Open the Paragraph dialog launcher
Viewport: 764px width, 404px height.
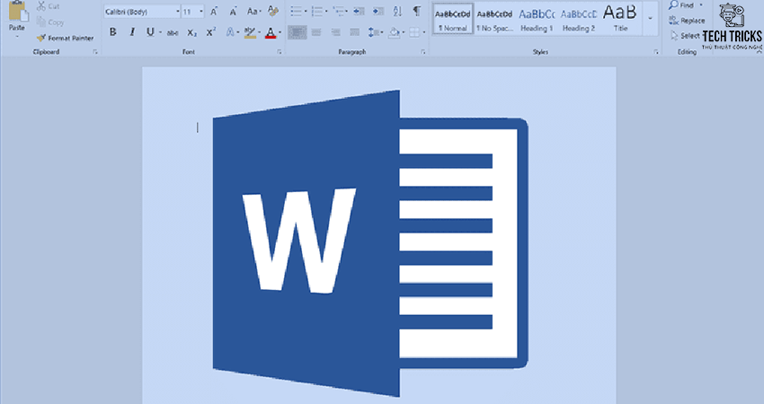422,51
